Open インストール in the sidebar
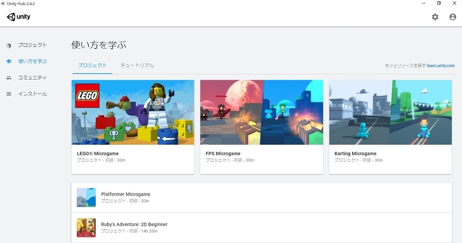 32,94
